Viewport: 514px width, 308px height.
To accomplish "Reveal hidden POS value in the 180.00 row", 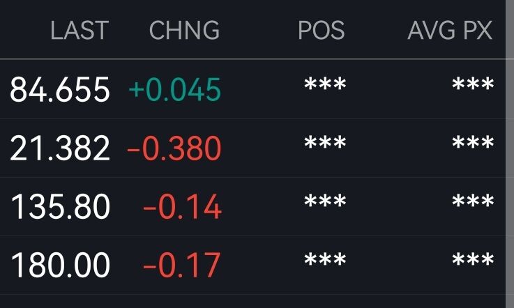I will 325,259.
